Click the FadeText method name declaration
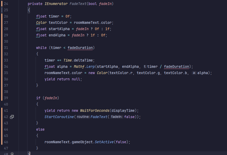 pos(78,4)
